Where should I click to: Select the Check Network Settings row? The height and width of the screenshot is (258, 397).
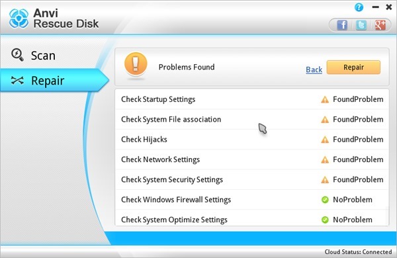[x=252, y=159]
